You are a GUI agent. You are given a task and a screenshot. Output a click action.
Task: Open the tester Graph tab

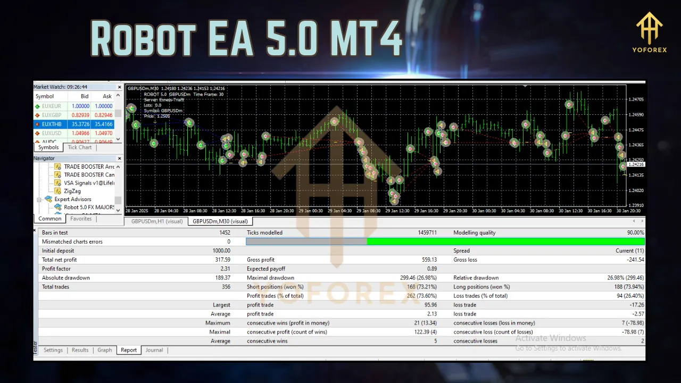(x=105, y=350)
